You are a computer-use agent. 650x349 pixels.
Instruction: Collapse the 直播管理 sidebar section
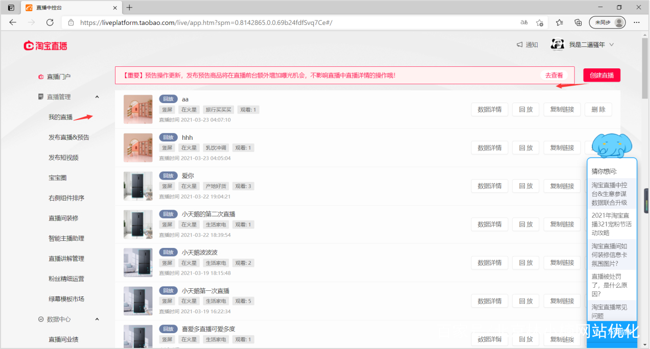pyautogui.click(x=97, y=96)
